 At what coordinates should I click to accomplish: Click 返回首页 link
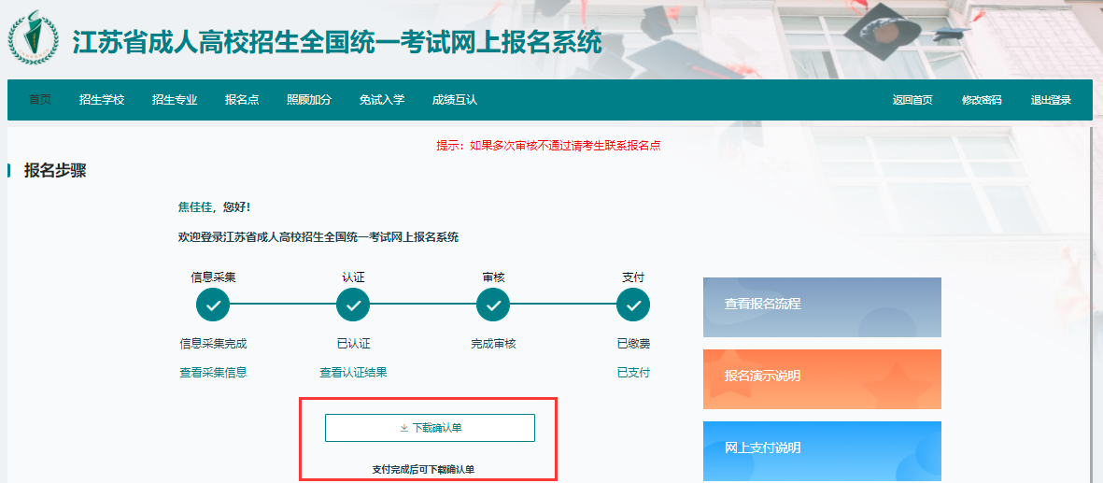click(912, 100)
